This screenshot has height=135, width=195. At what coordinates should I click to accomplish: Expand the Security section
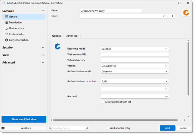click(x=43, y=48)
